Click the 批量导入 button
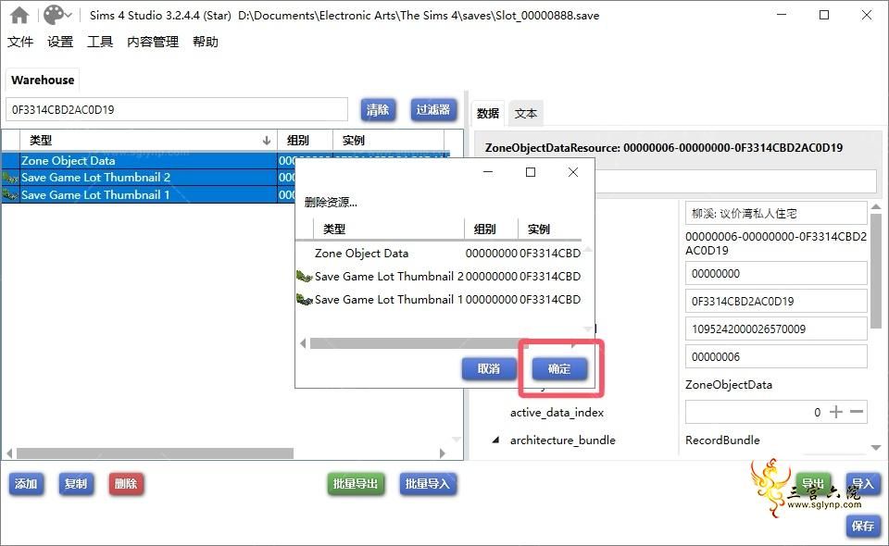 (428, 484)
